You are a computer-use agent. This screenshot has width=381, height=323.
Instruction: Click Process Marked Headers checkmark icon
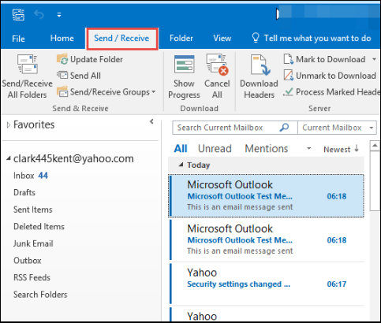[288, 91]
